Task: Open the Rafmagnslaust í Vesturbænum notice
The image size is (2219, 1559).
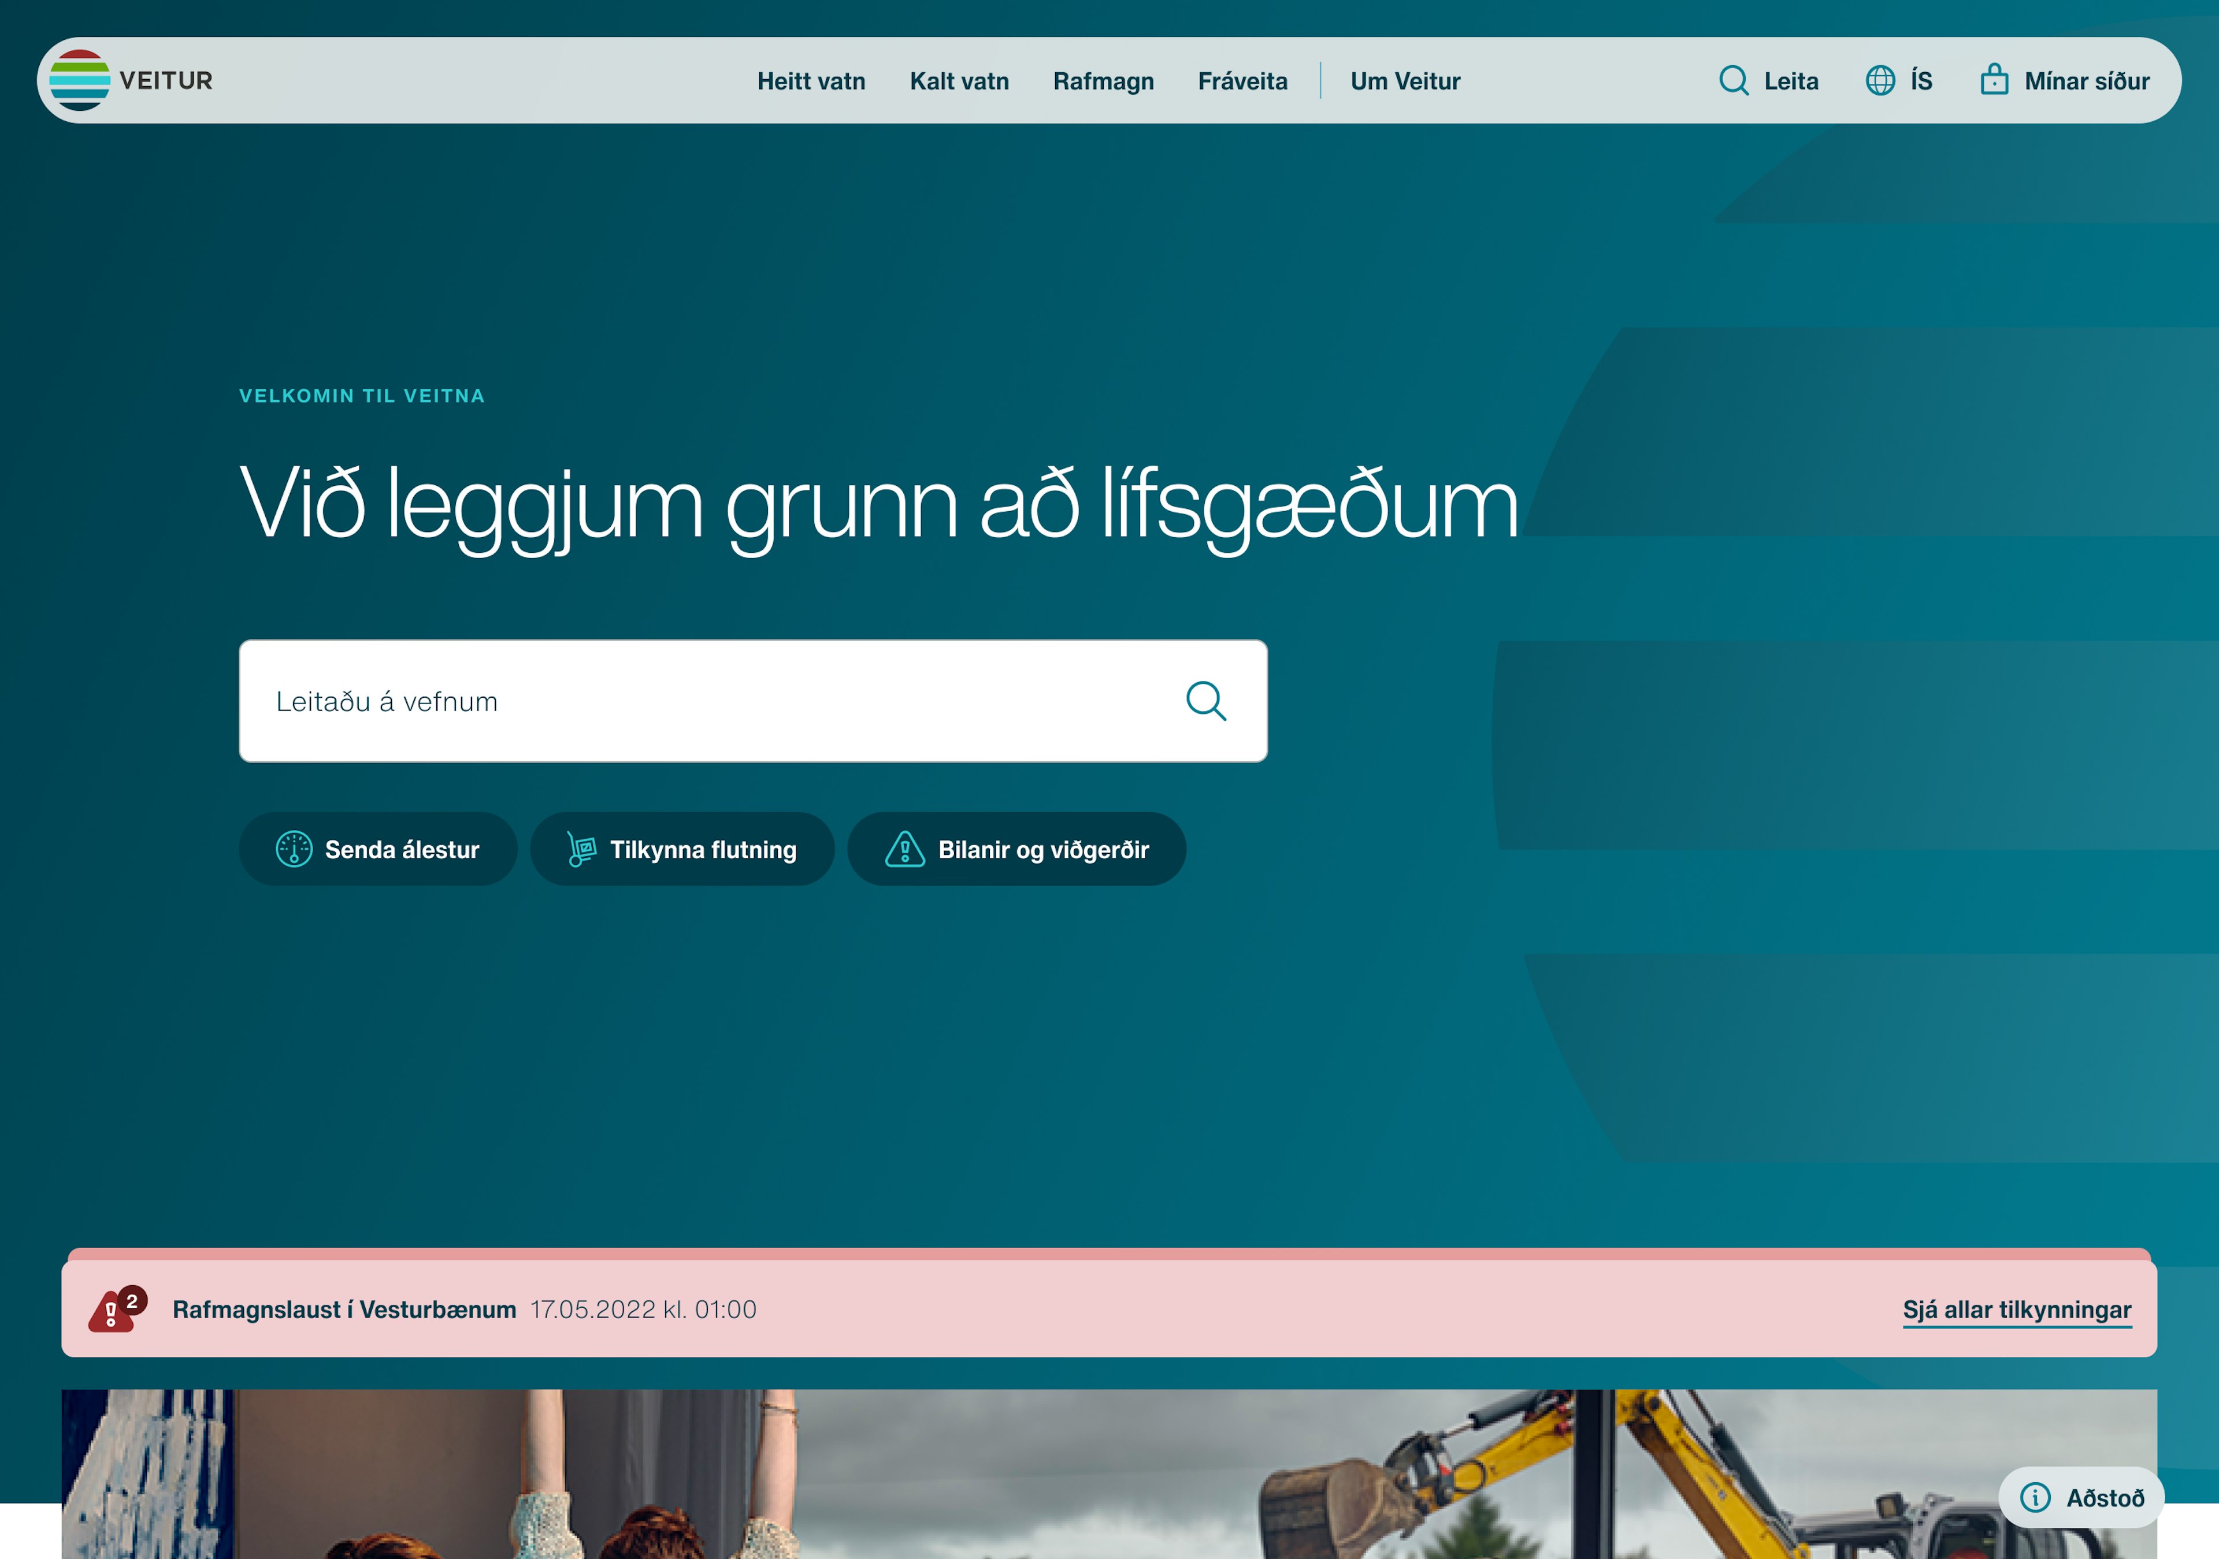Action: pyautogui.click(x=344, y=1310)
